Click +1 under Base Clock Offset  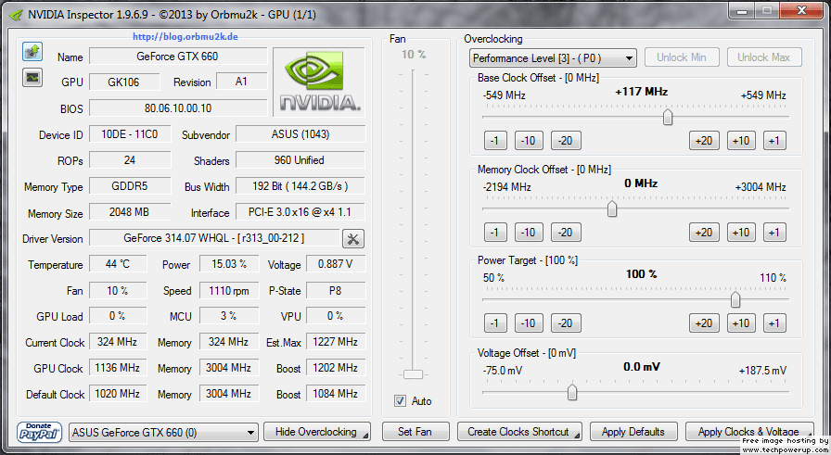point(774,141)
